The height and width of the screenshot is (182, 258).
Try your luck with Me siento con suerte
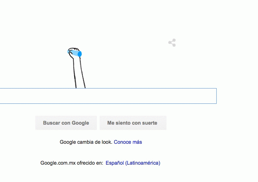pos(133,123)
